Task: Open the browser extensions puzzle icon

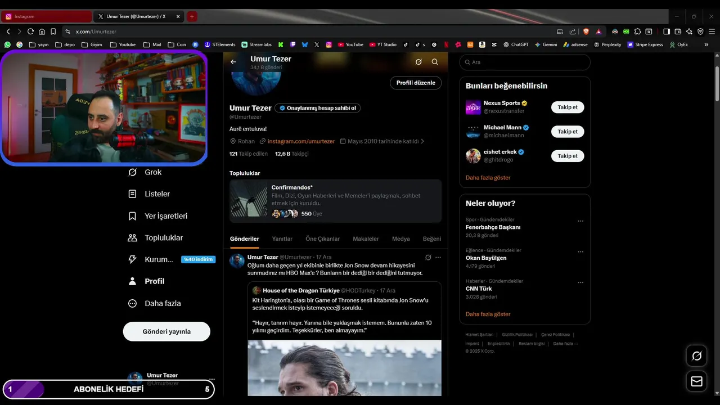Action: click(x=637, y=31)
